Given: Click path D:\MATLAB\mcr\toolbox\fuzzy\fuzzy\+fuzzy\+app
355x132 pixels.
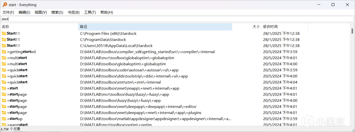Looking at the screenshot, I should click(x=125, y=94).
